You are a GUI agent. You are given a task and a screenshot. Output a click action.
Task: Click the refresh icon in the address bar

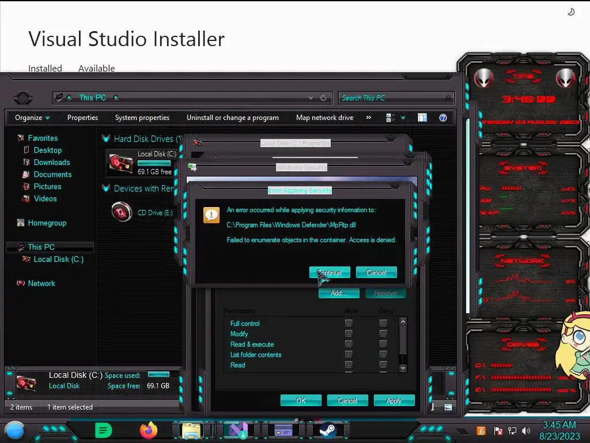click(323, 98)
